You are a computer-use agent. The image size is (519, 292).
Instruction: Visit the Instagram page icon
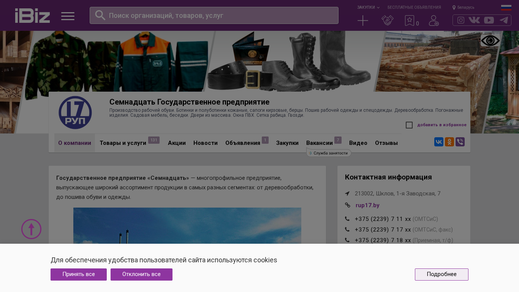pos(461,20)
